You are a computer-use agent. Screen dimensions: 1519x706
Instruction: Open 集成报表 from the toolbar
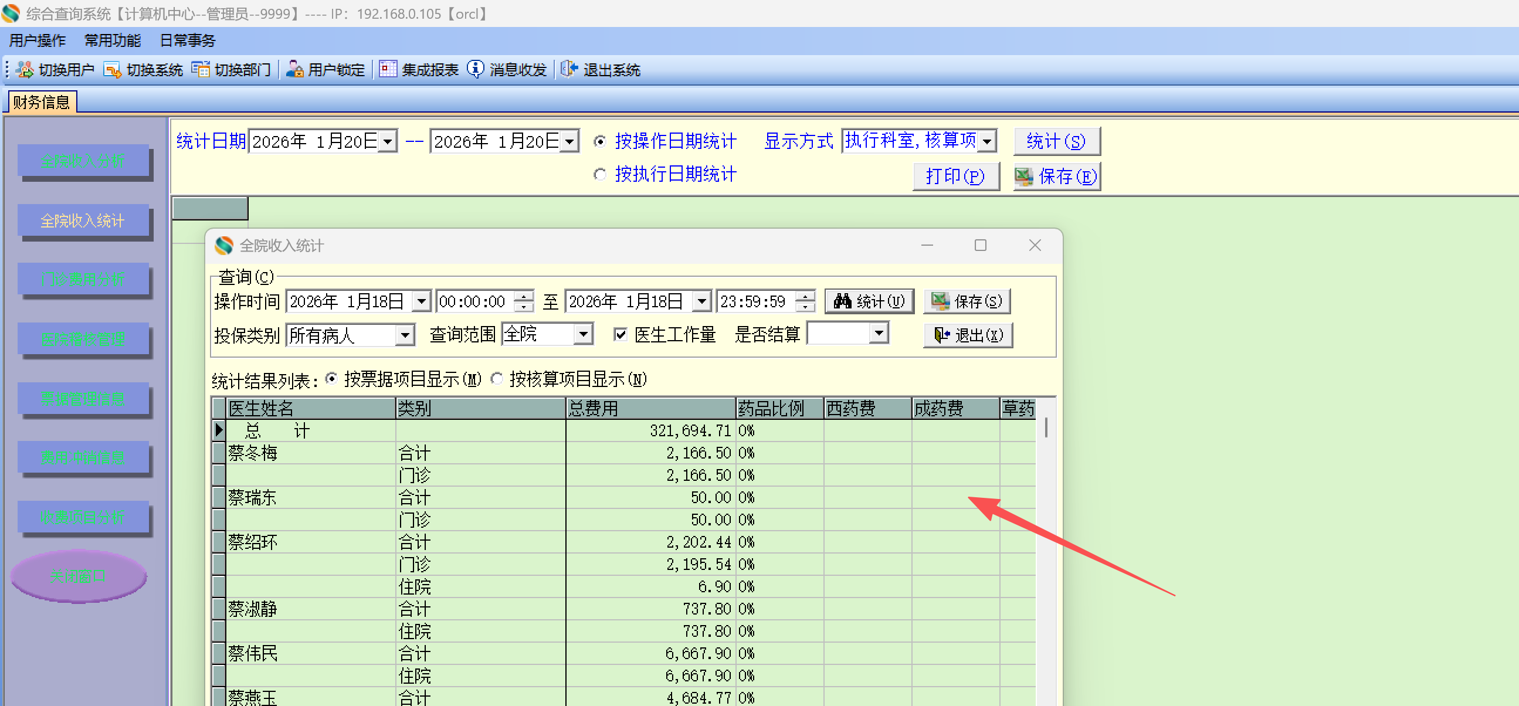point(388,70)
